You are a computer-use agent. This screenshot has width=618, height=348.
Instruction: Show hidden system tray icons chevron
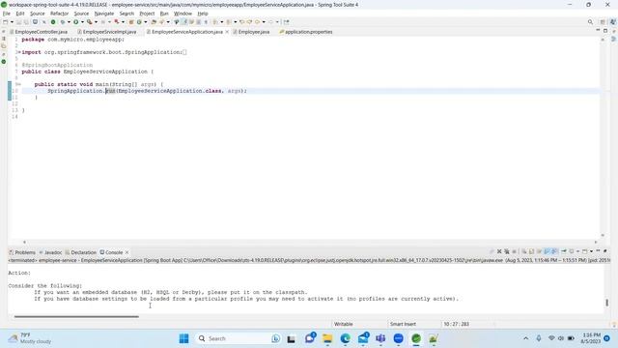[x=525, y=338]
